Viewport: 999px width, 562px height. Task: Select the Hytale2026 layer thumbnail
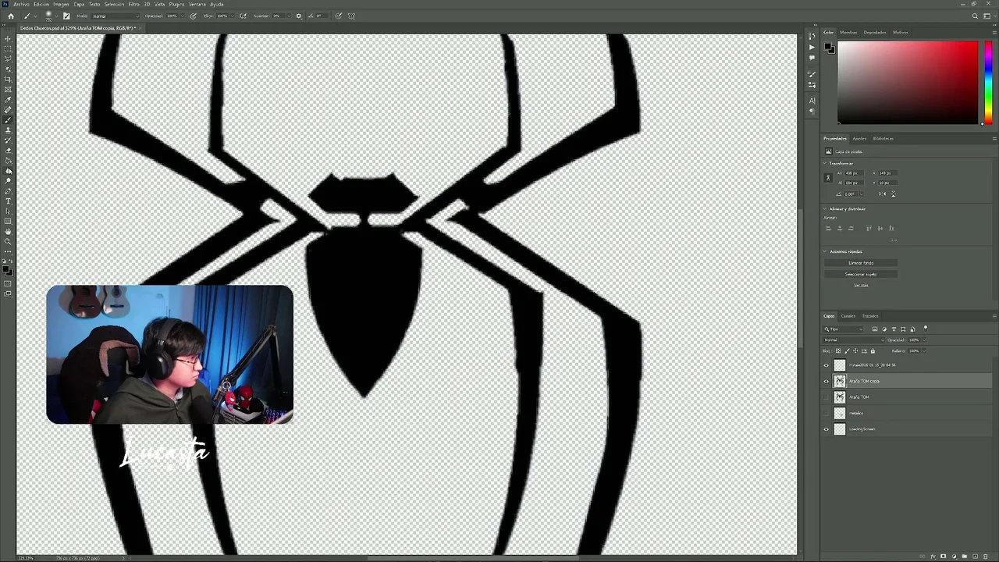click(840, 365)
